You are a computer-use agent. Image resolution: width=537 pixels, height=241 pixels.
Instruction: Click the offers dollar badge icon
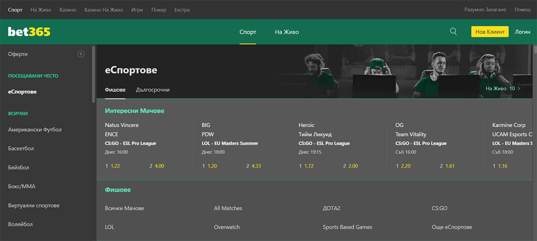(81, 54)
